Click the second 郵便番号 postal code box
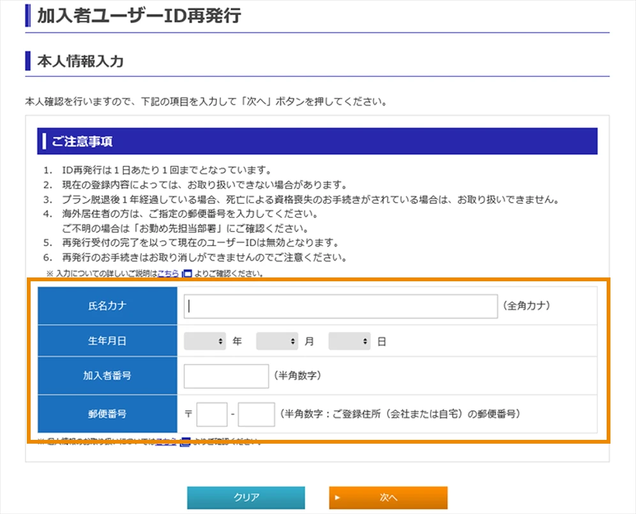 [256, 414]
